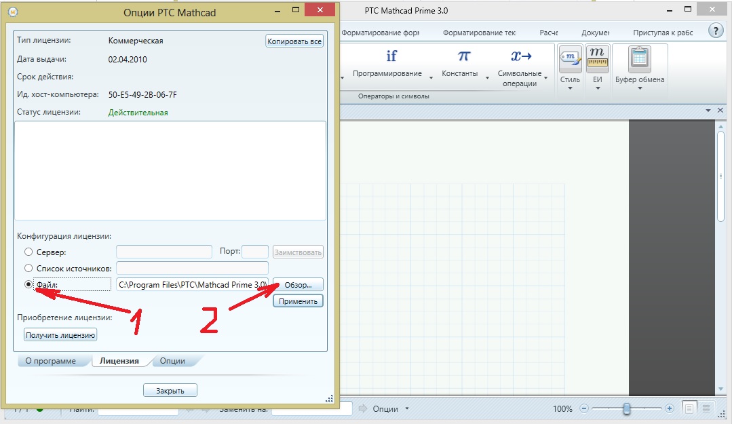Click the disabled Заимствовать button
The width and height of the screenshot is (732, 424).
pos(298,252)
